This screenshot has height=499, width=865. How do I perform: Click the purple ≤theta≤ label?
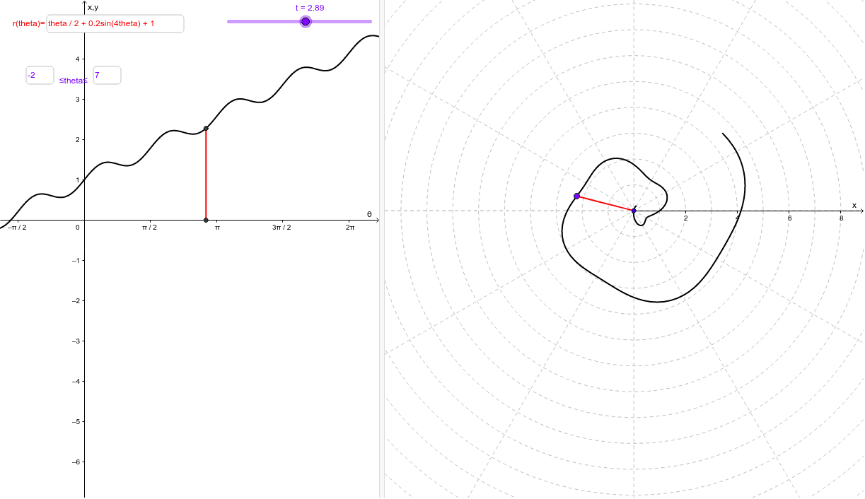coord(74,81)
